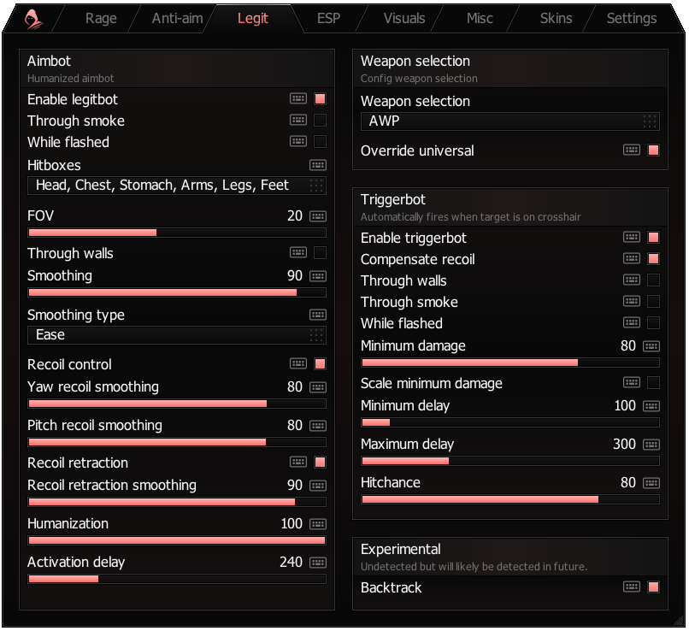Open the Smoothing type dropdown showing Ease
This screenshot has width=689, height=631.
tap(176, 335)
